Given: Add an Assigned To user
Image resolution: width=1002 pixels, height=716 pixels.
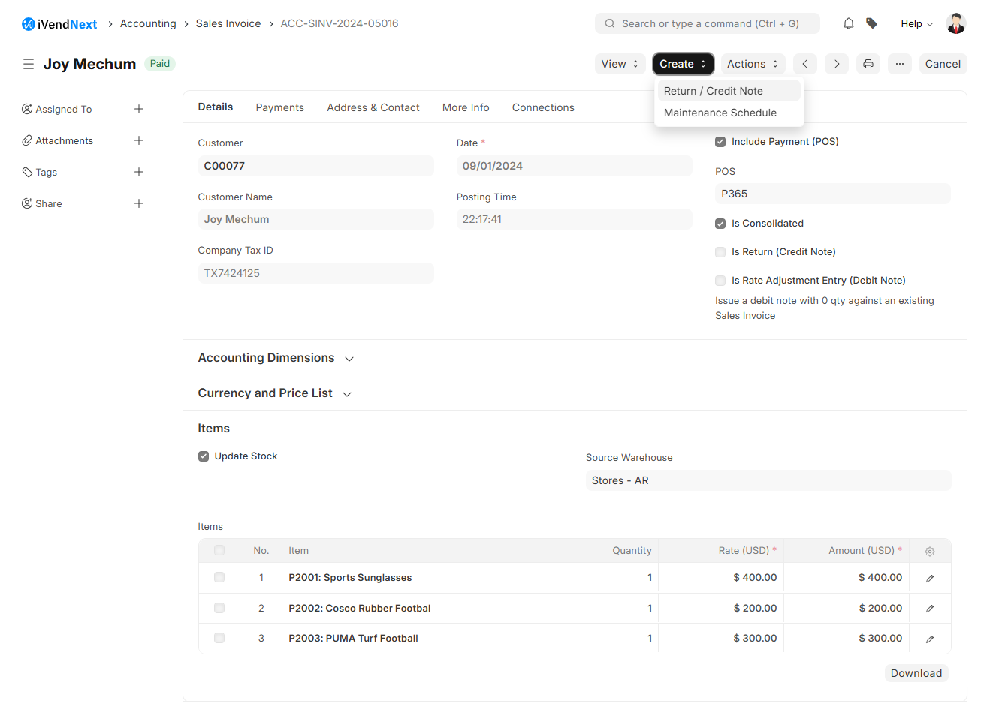Looking at the screenshot, I should tap(139, 109).
